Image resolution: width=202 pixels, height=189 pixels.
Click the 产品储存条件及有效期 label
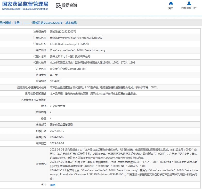34,100
